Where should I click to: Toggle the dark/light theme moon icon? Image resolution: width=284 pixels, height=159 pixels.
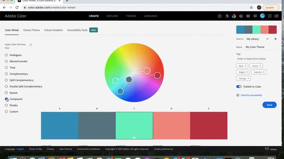[x=227, y=16]
